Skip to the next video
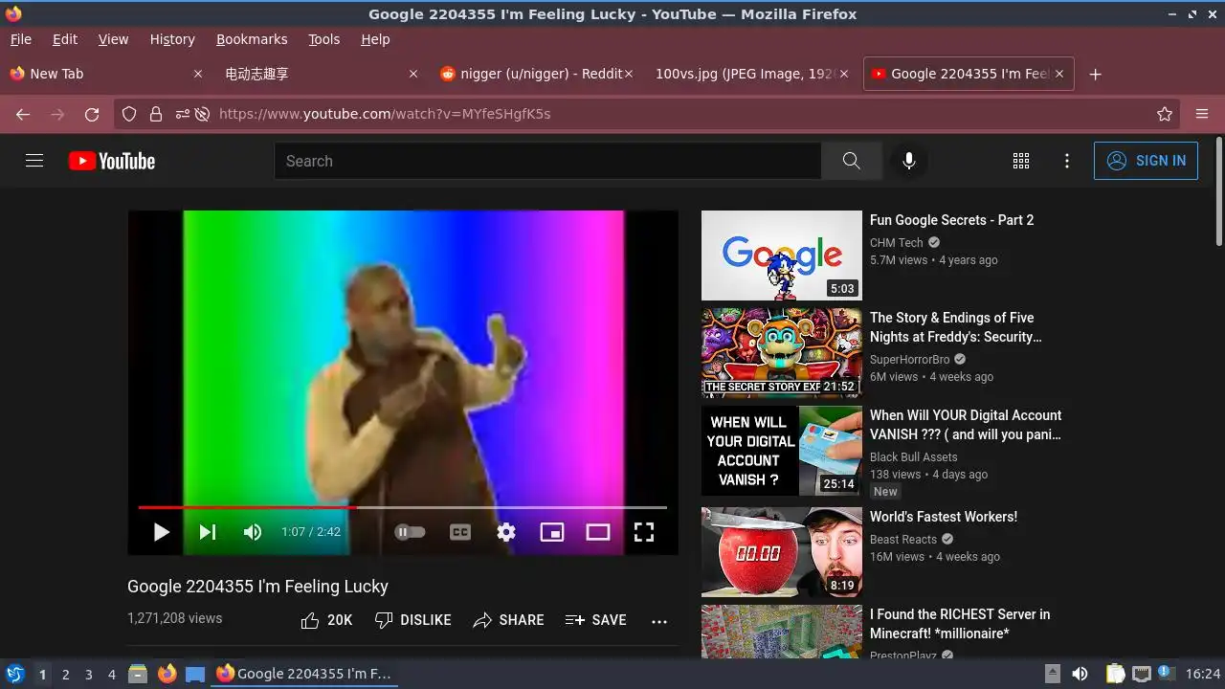Viewport: 1225px width, 689px height. (x=208, y=532)
